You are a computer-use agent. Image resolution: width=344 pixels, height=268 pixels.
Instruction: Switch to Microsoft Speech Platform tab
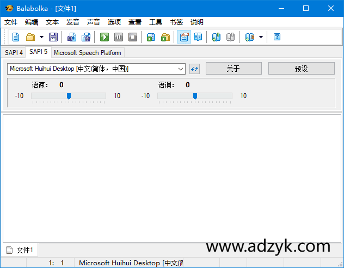[x=88, y=53]
